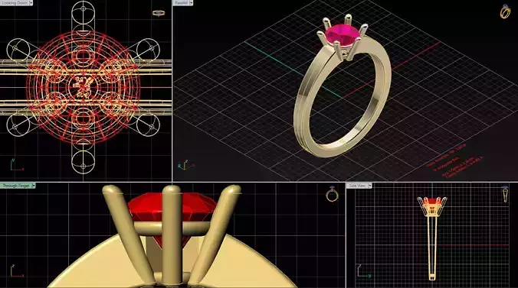This screenshot has height=288, width=518.
Task: Expand the Through Finger viewport dropdown arrow
Action: [34, 186]
